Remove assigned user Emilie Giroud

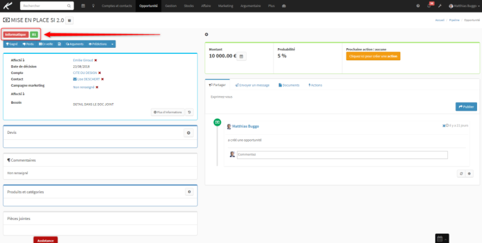(95, 60)
